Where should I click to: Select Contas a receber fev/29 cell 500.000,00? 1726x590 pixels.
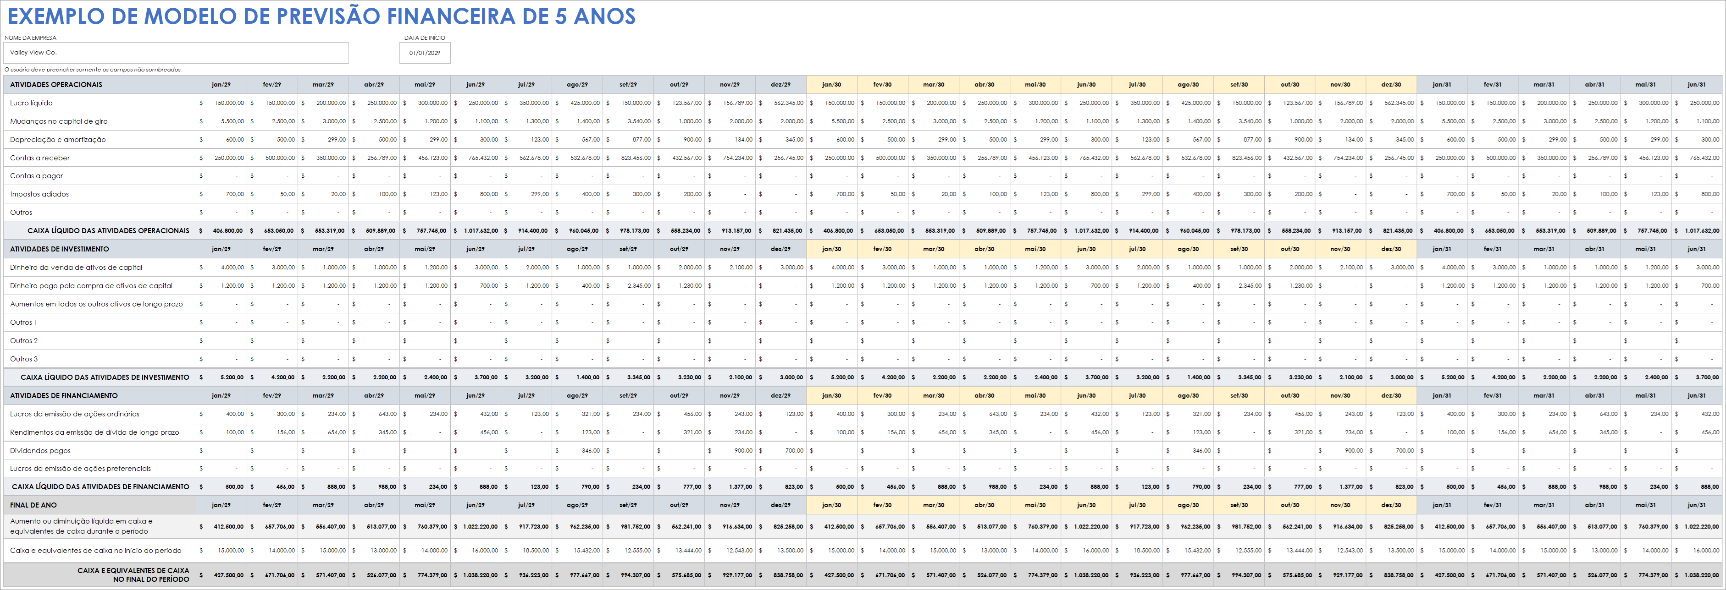pos(272,158)
